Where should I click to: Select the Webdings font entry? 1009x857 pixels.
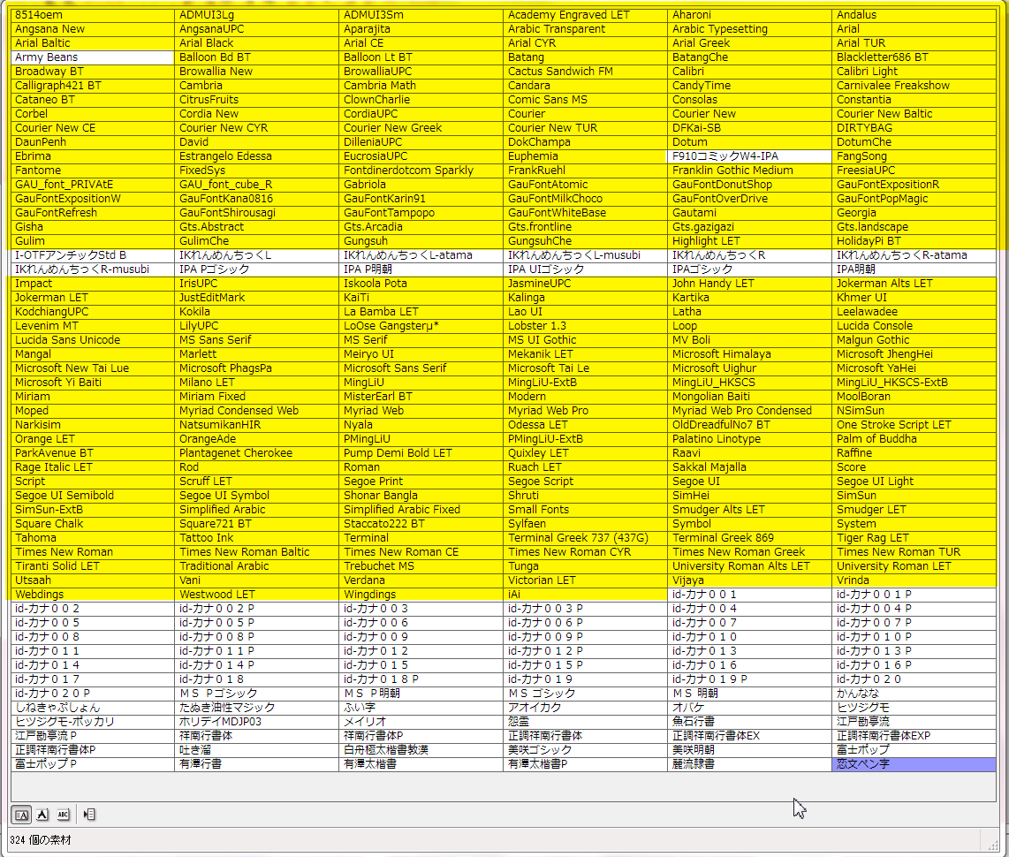pos(93,595)
